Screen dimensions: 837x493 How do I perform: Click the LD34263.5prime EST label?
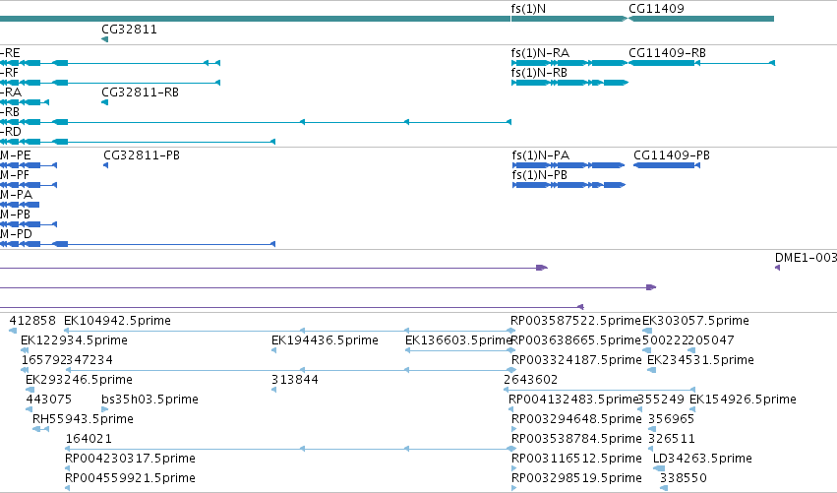(x=702, y=459)
